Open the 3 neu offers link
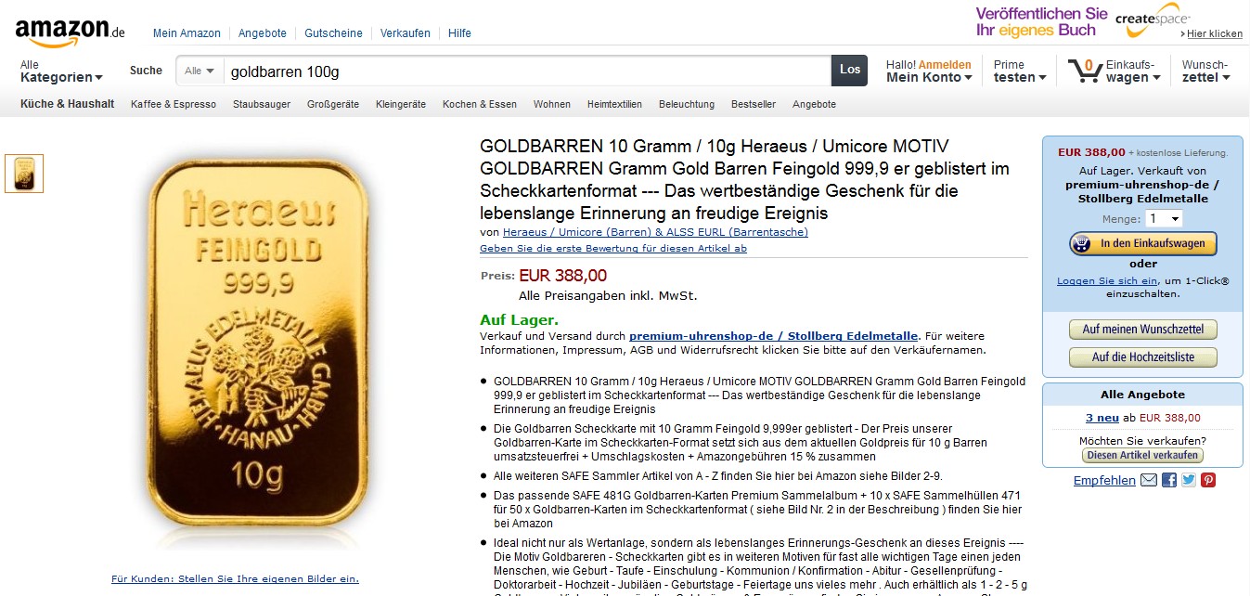This screenshot has width=1250, height=596. 1102,418
